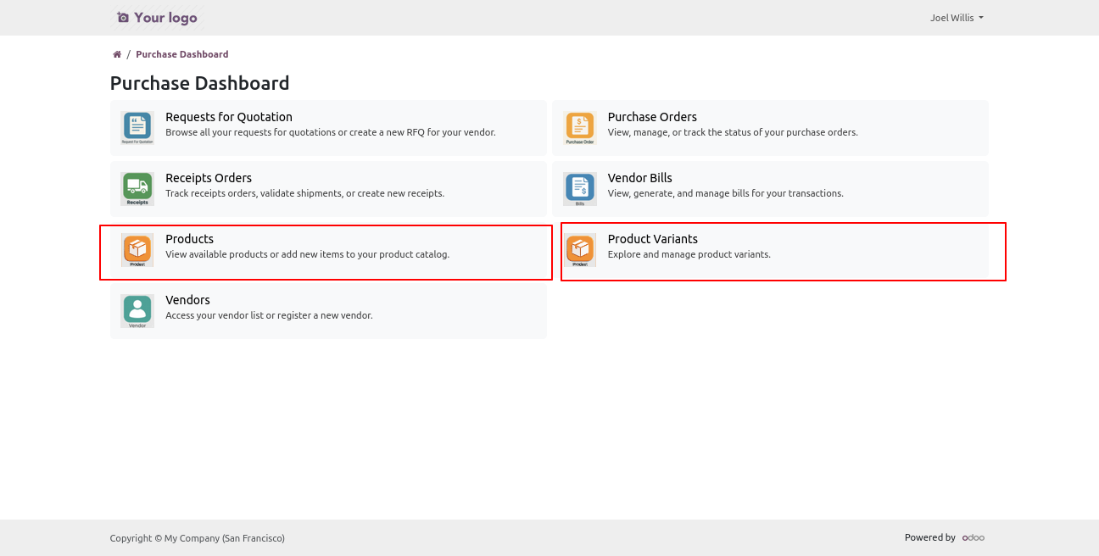Click the Products box icon
Viewport: 1099px width, 556px height.
pos(137,250)
